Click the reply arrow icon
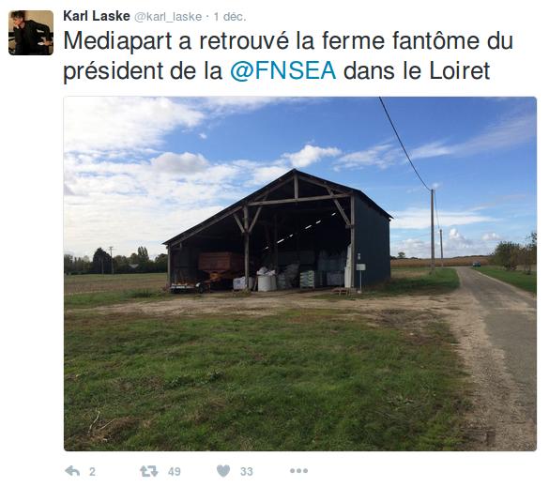Screen dimensions: 549x487 pos(72,471)
